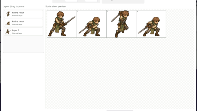Click the Sprite sheet preview heading
Image resolution: width=197 pixels, height=111 pixels.
click(x=55, y=6)
